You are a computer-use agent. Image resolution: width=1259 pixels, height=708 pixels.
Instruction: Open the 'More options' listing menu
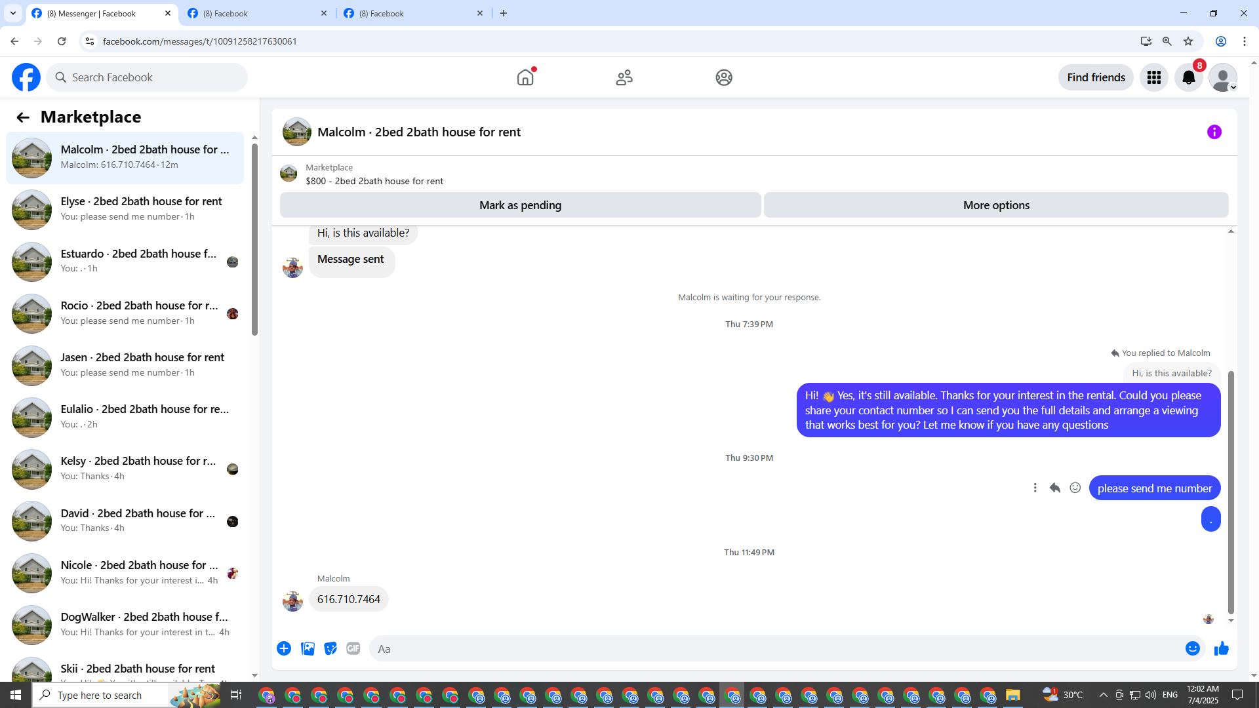pyautogui.click(x=995, y=205)
